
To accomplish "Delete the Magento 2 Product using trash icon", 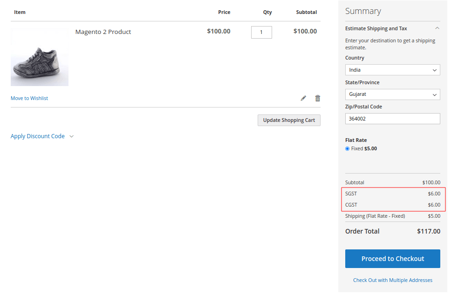I will click(x=318, y=98).
